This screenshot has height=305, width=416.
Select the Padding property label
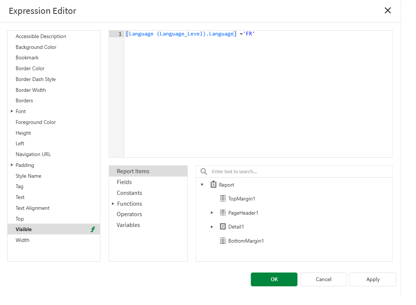(x=25, y=165)
